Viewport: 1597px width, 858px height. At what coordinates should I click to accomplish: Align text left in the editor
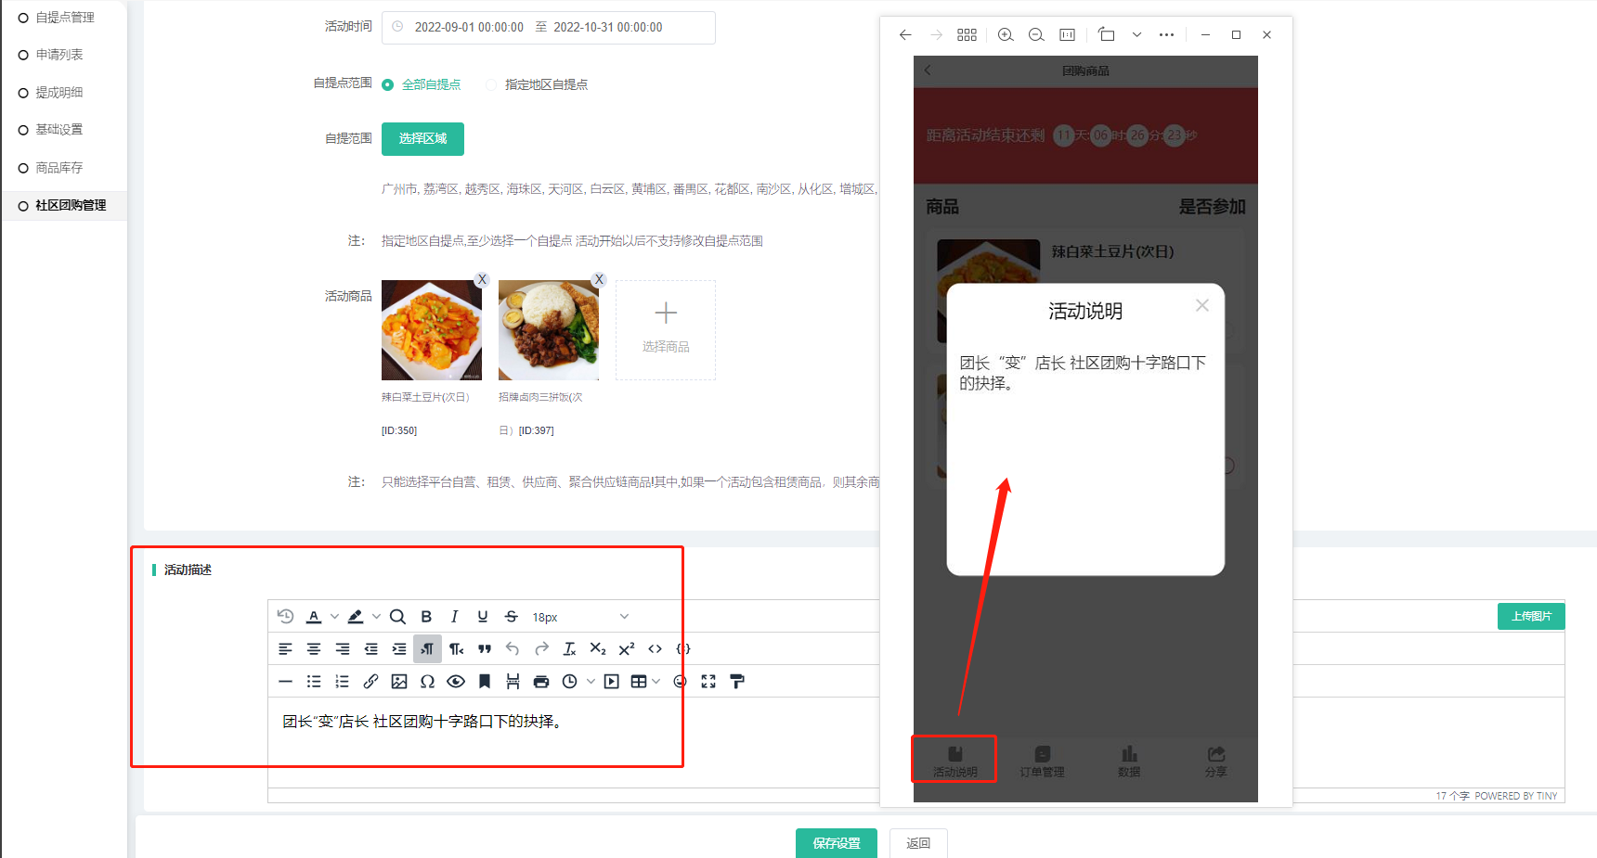[285, 649]
